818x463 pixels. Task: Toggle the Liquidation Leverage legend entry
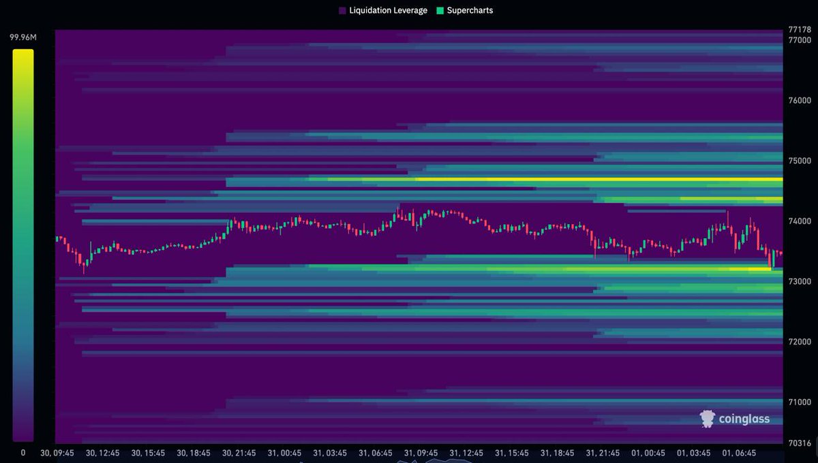click(382, 10)
